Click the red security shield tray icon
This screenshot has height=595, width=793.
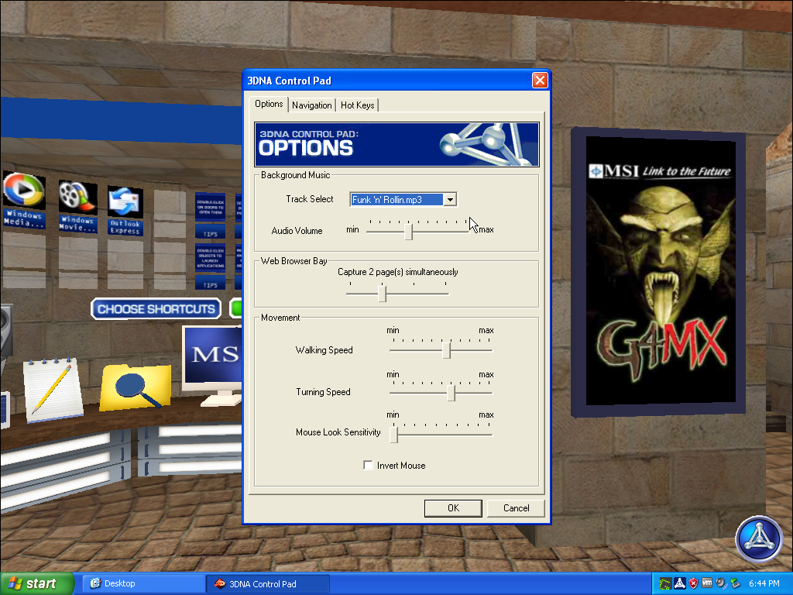click(x=693, y=583)
